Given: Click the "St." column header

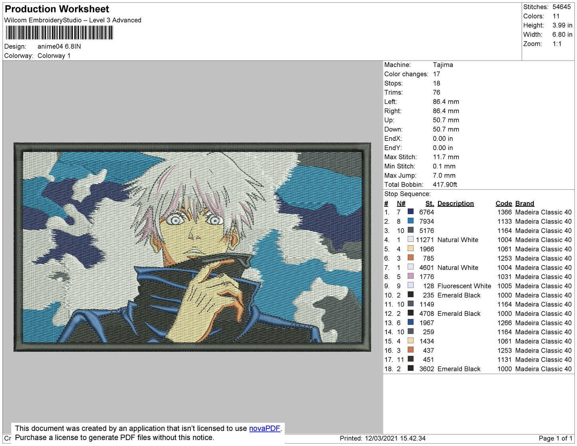Looking at the screenshot, I should point(430,204).
